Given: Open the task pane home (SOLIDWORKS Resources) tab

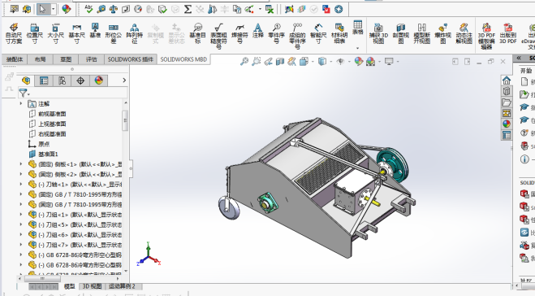Looking at the screenshot, I should pos(507,81).
